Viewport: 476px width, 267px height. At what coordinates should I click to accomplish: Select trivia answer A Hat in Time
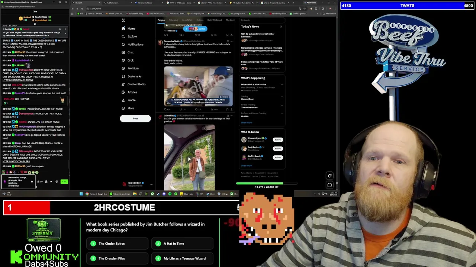click(x=182, y=244)
